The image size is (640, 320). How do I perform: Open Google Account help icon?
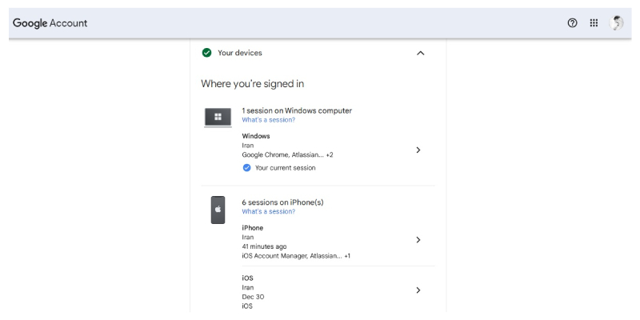pyautogui.click(x=572, y=23)
